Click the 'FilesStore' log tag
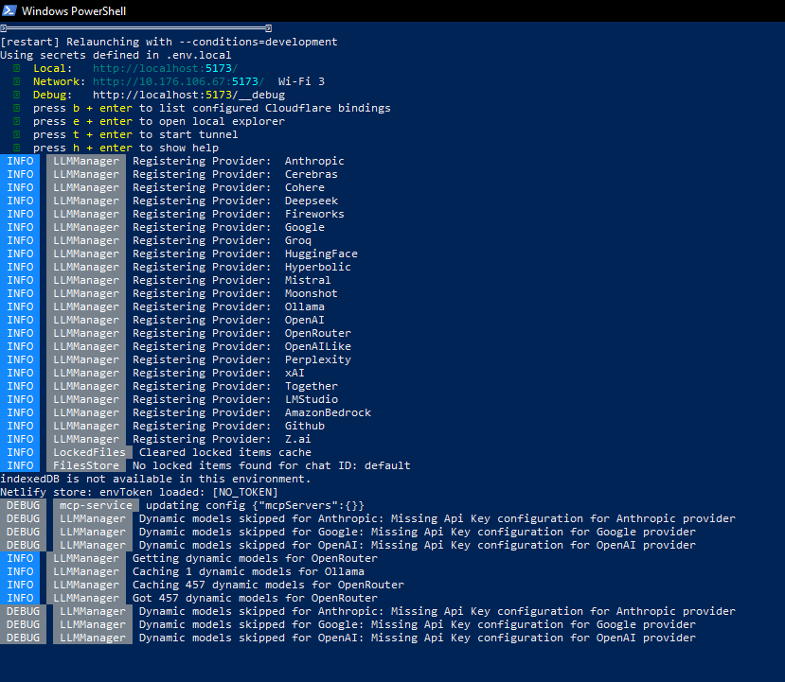The image size is (785, 682). pos(86,465)
